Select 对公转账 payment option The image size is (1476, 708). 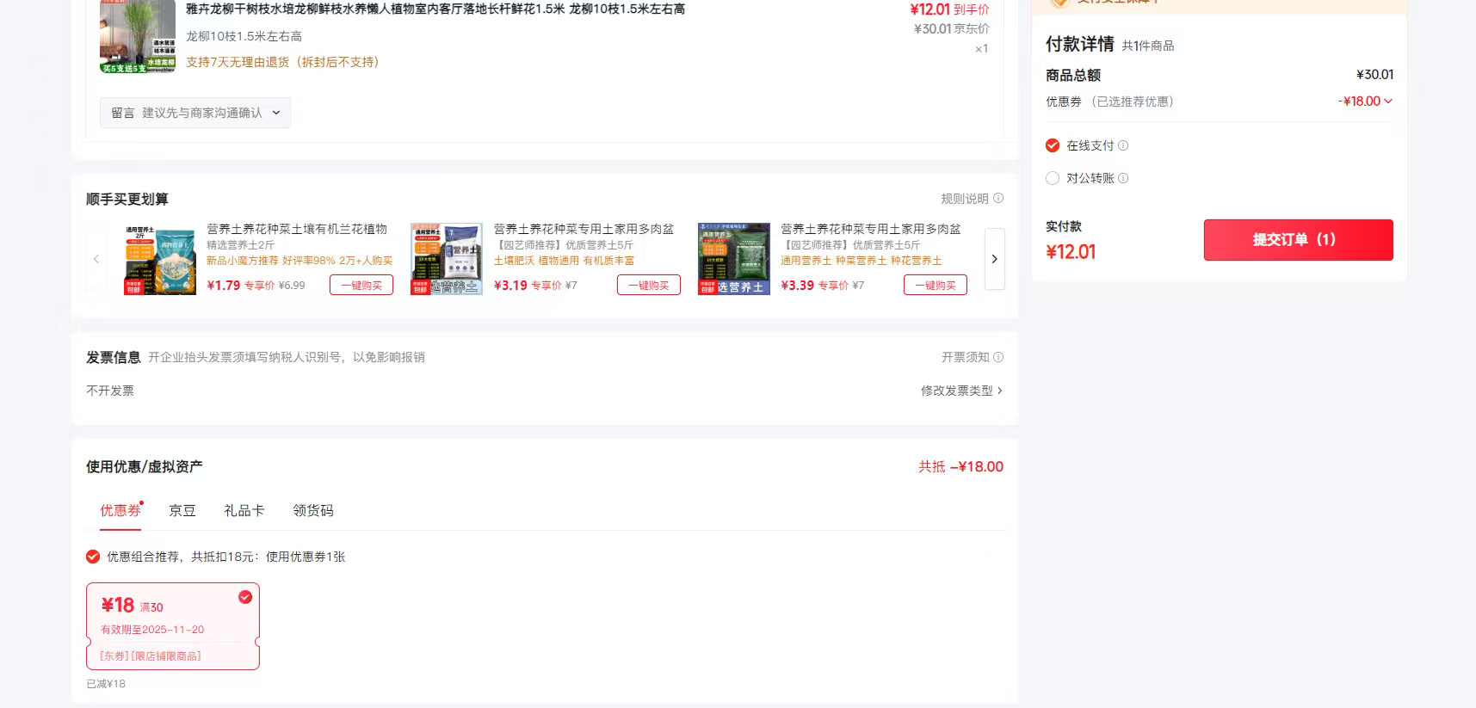click(1053, 179)
